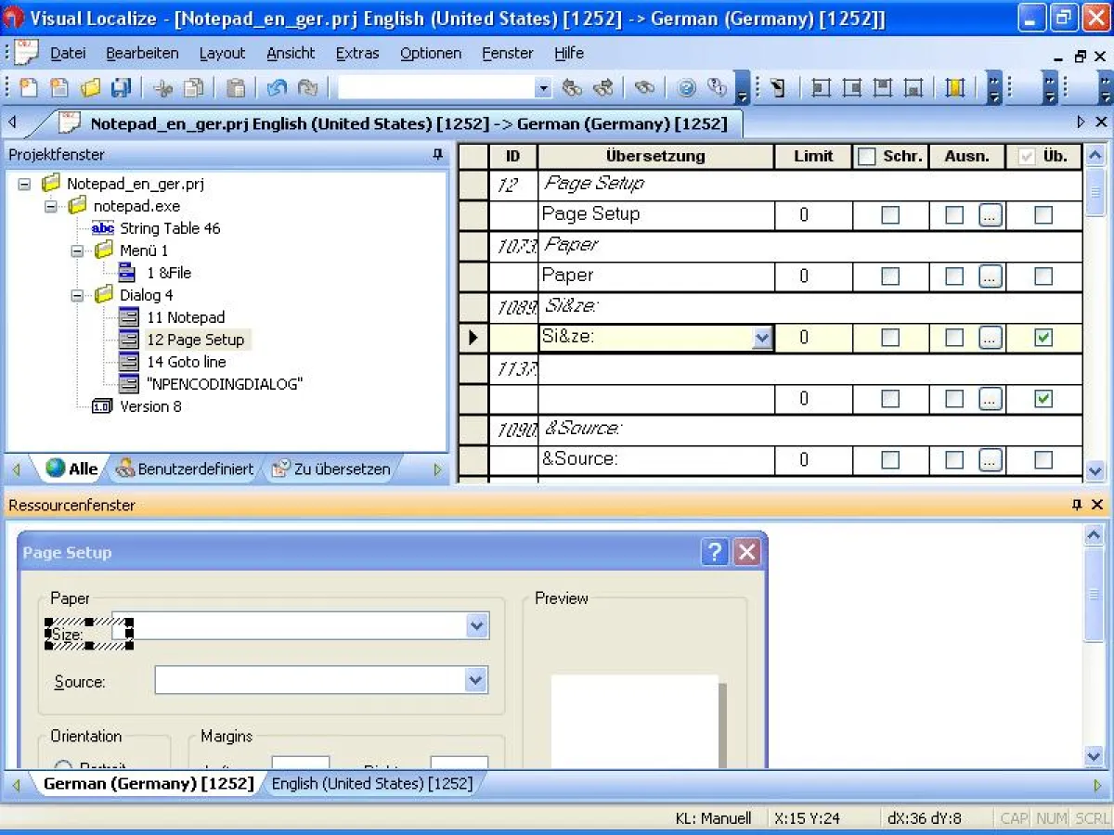1114x835 pixels.
Task: Open the Si&ze translation dropdown
Action: point(761,337)
